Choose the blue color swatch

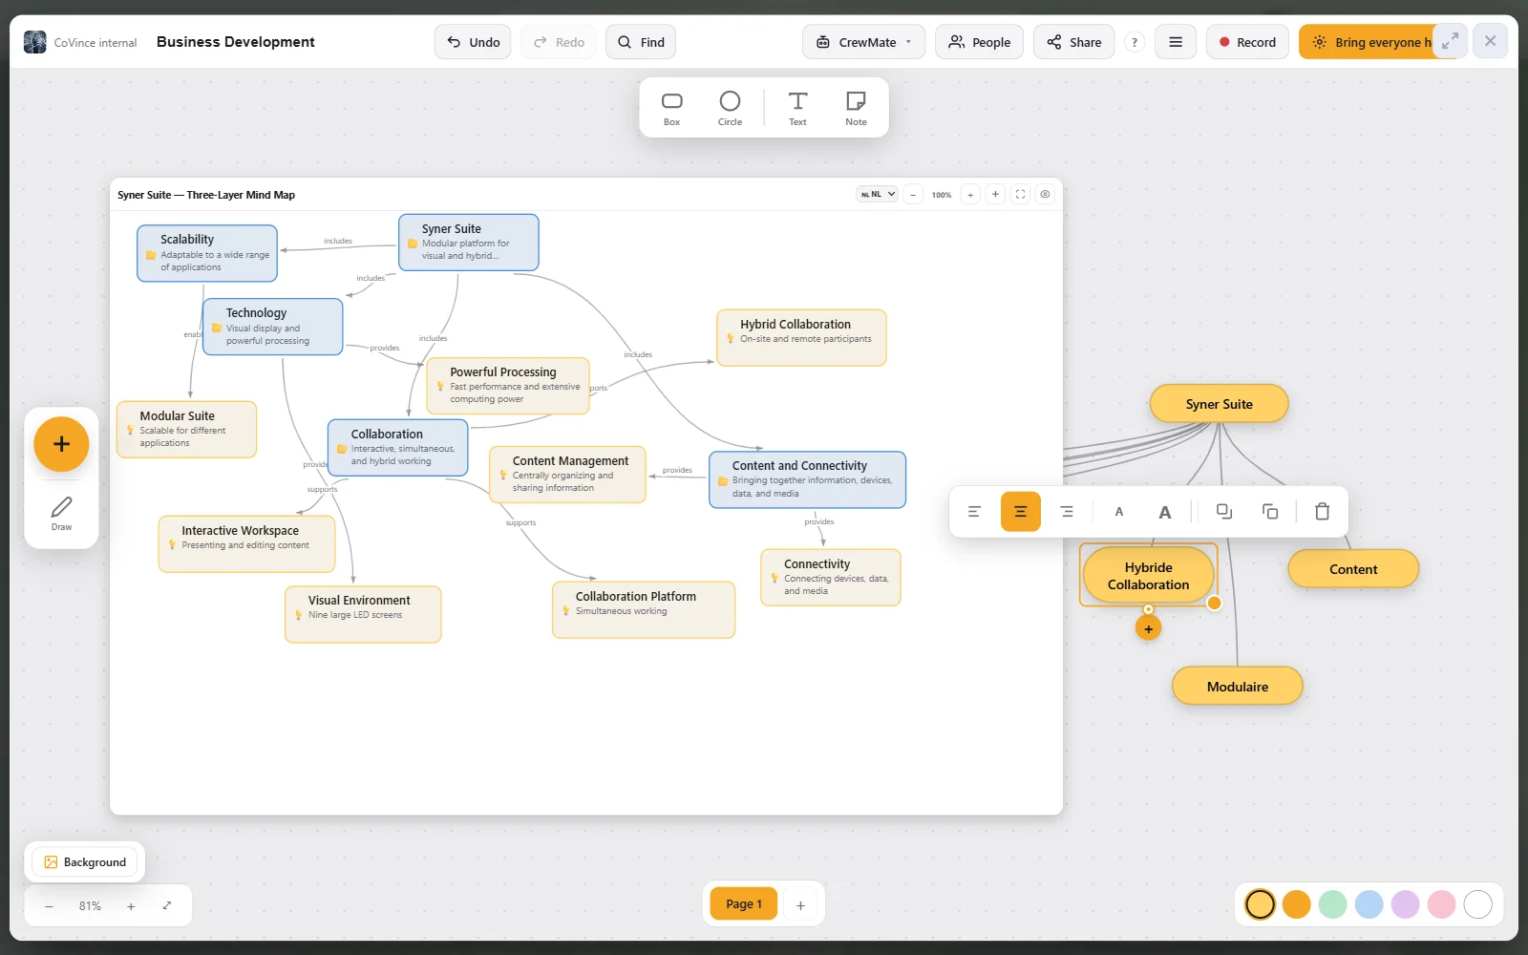(x=1369, y=903)
